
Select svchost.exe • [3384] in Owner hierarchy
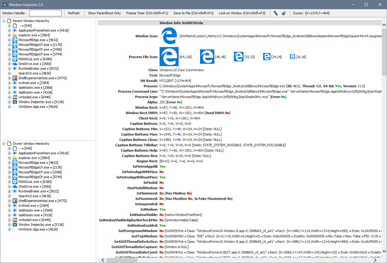pos(33,205)
